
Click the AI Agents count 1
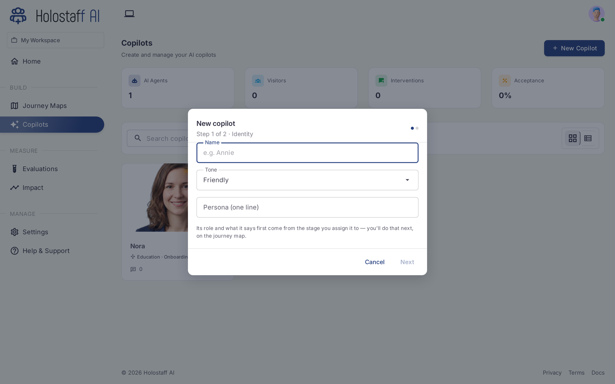[130, 96]
